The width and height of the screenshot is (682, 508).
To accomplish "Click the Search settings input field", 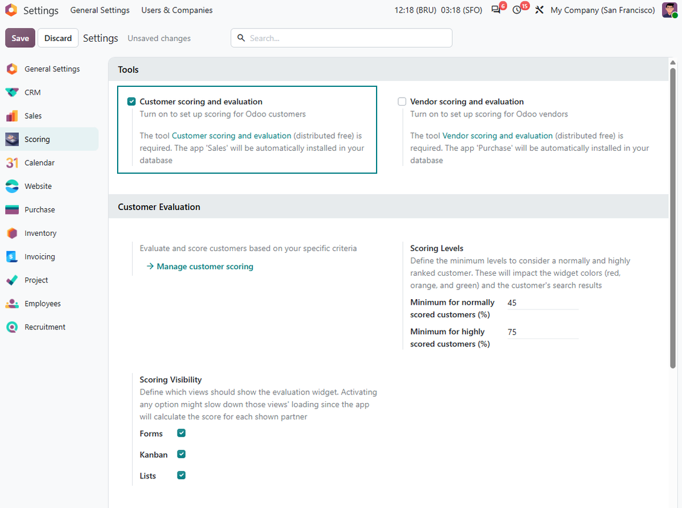I will 342,38.
